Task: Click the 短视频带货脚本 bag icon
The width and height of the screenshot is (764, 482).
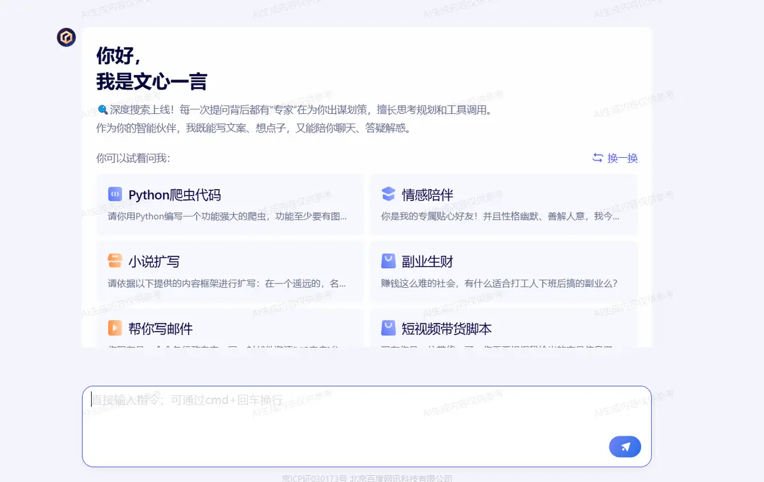Action: coord(388,328)
